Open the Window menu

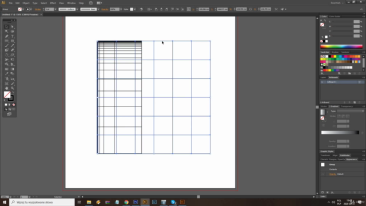(x=71, y=3)
